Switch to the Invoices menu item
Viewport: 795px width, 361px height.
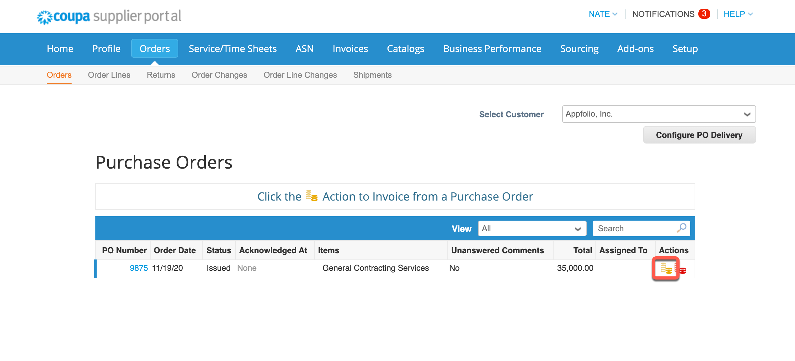pos(350,49)
